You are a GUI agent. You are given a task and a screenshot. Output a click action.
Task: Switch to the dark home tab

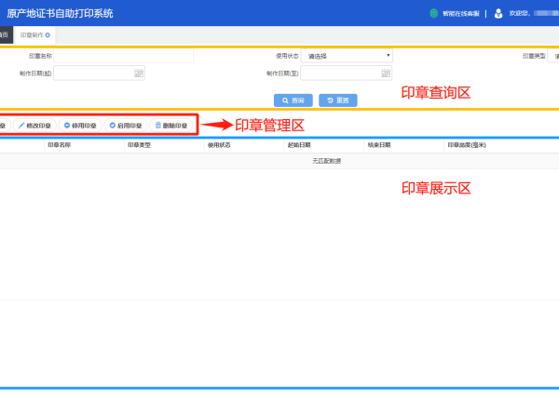point(7,35)
